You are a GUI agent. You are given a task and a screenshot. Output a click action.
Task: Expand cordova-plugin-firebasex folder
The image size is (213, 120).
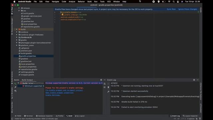tap(17, 35)
